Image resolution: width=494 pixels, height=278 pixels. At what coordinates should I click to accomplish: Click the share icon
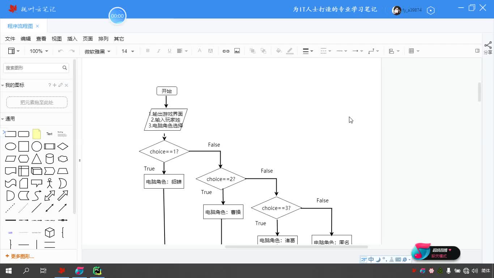click(488, 47)
